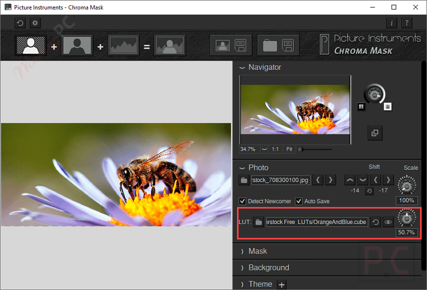Viewport: 427px width, 290px height.
Task: Reset the LUT with the circular arrow button
Action: (375, 222)
